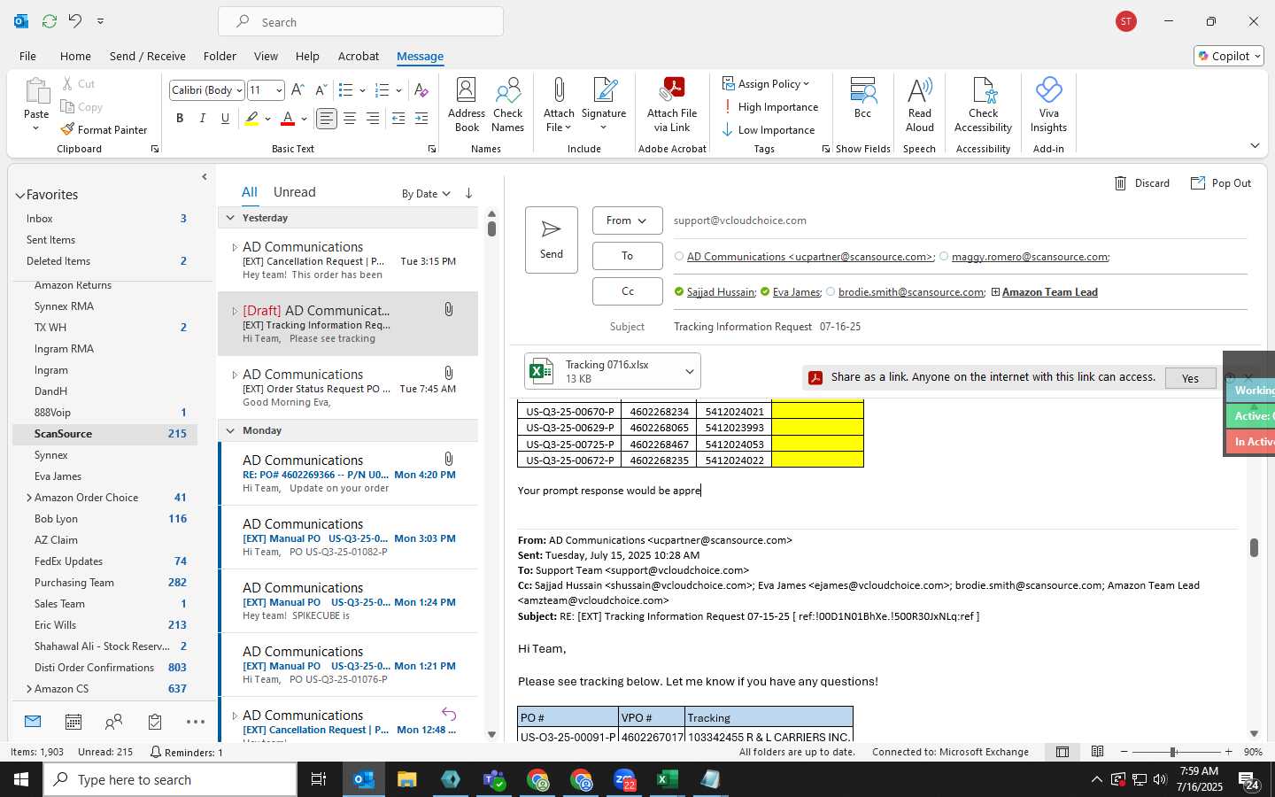This screenshot has width=1275, height=797.
Task: Click the Search box
Action: [361, 22]
